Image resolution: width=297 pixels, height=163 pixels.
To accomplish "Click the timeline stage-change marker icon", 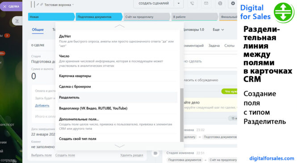I will click(155, 153).
